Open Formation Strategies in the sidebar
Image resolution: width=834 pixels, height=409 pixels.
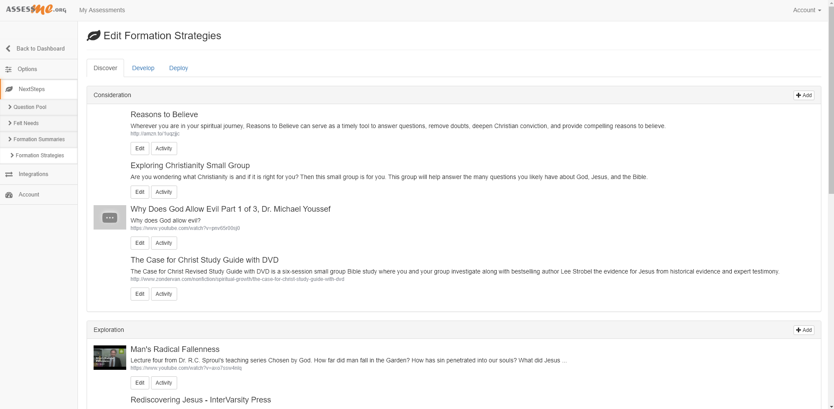[x=39, y=155]
